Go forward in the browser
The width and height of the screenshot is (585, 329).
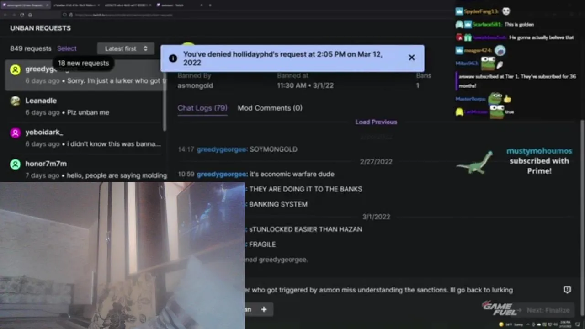pos(14,15)
